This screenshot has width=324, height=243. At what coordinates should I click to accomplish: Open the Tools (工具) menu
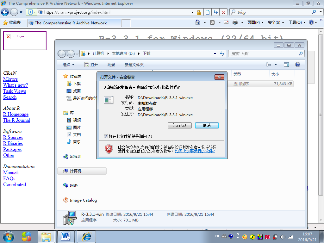[297, 22]
